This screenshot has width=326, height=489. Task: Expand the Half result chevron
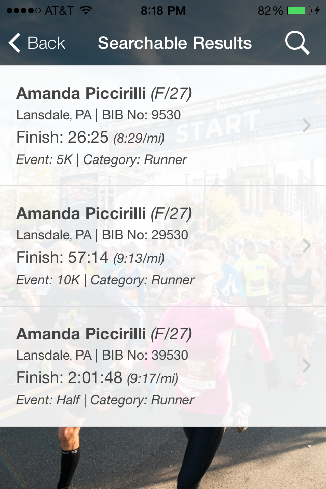pyautogui.click(x=306, y=366)
